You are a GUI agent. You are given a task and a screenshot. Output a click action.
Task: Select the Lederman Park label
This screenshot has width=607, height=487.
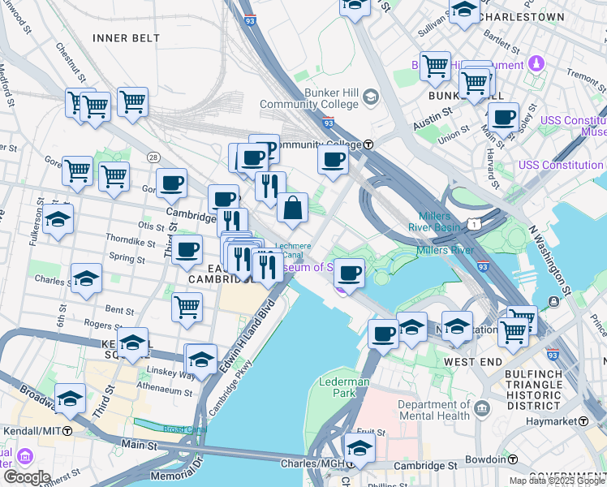[344, 387]
